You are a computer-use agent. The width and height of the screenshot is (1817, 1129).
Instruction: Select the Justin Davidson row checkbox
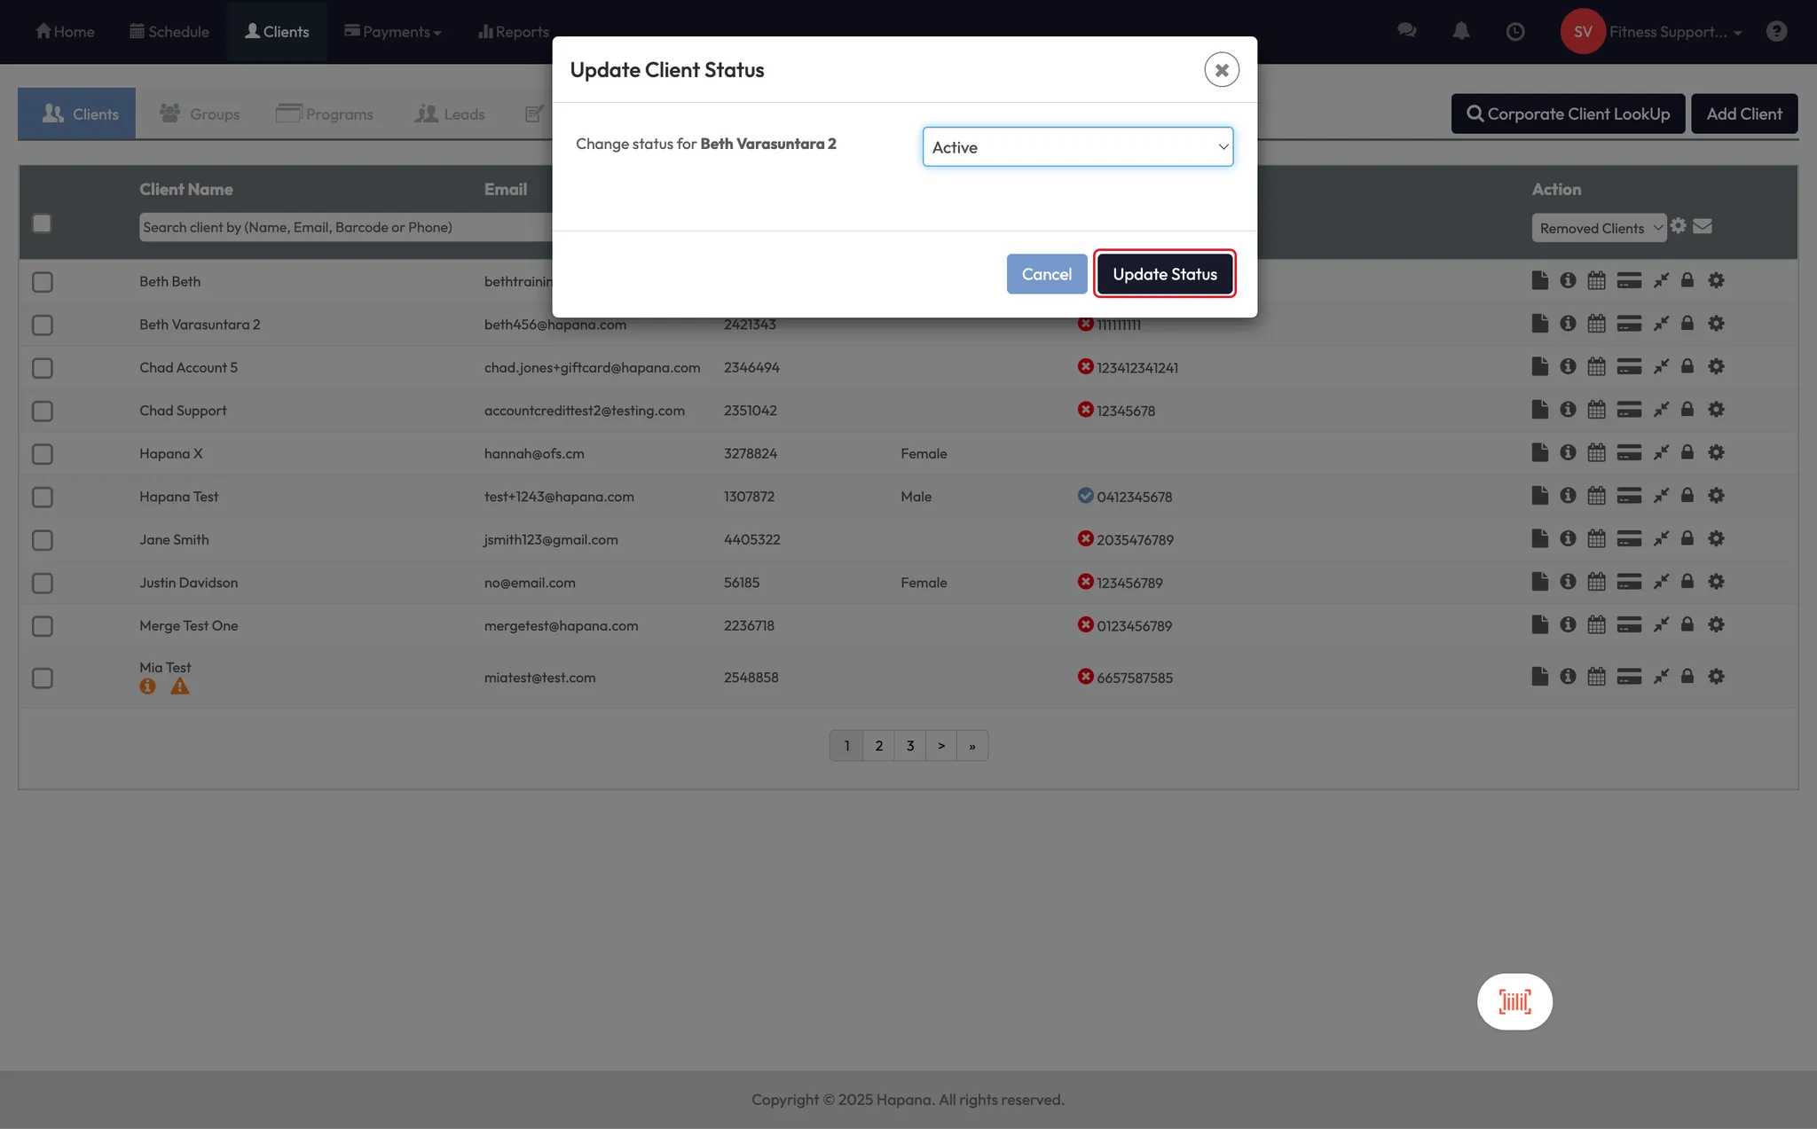coord(43,583)
